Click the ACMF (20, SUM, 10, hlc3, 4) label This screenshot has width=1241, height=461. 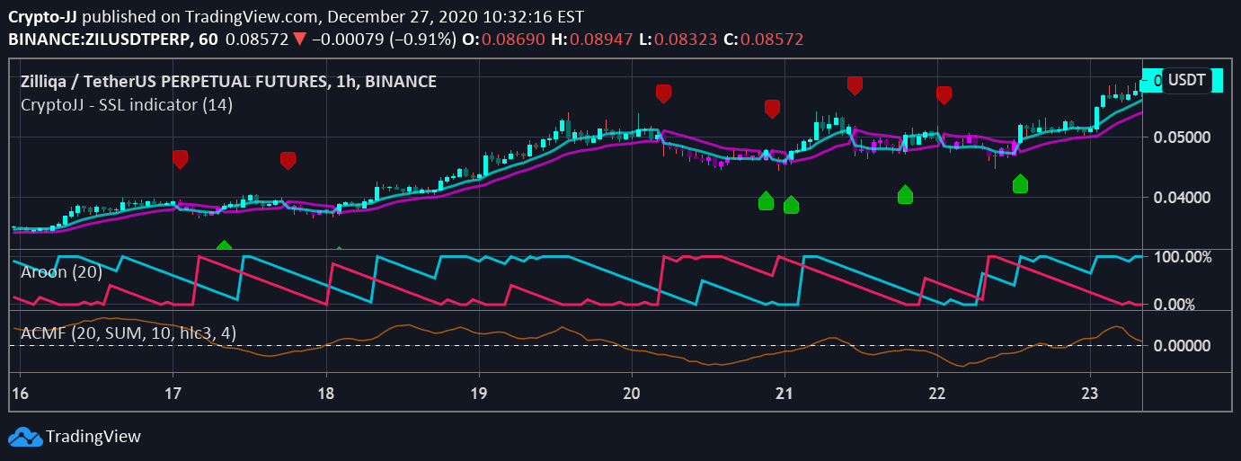click(129, 332)
